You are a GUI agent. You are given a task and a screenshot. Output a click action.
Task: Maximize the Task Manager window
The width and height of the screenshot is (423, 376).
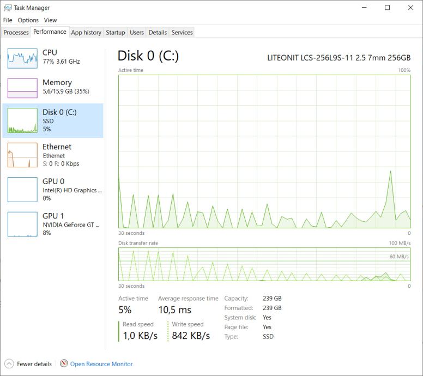[x=387, y=8]
